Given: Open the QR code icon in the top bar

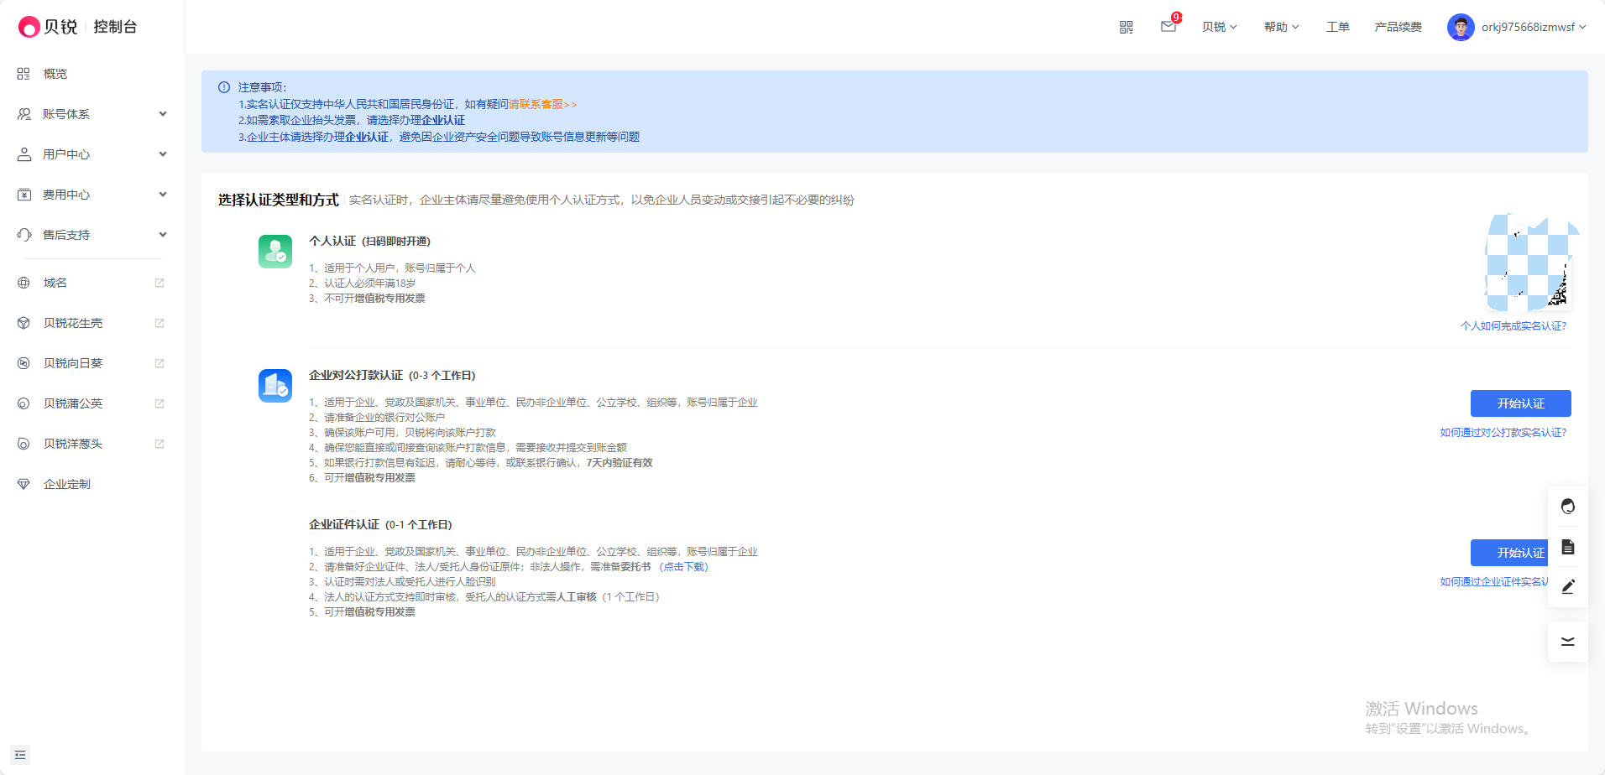Looking at the screenshot, I should click(1127, 27).
